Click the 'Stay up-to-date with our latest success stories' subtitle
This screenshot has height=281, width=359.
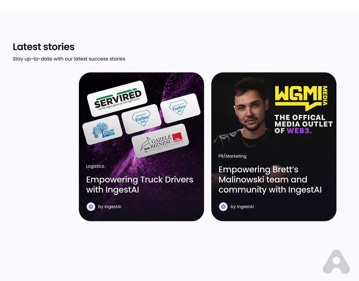[x=69, y=59]
